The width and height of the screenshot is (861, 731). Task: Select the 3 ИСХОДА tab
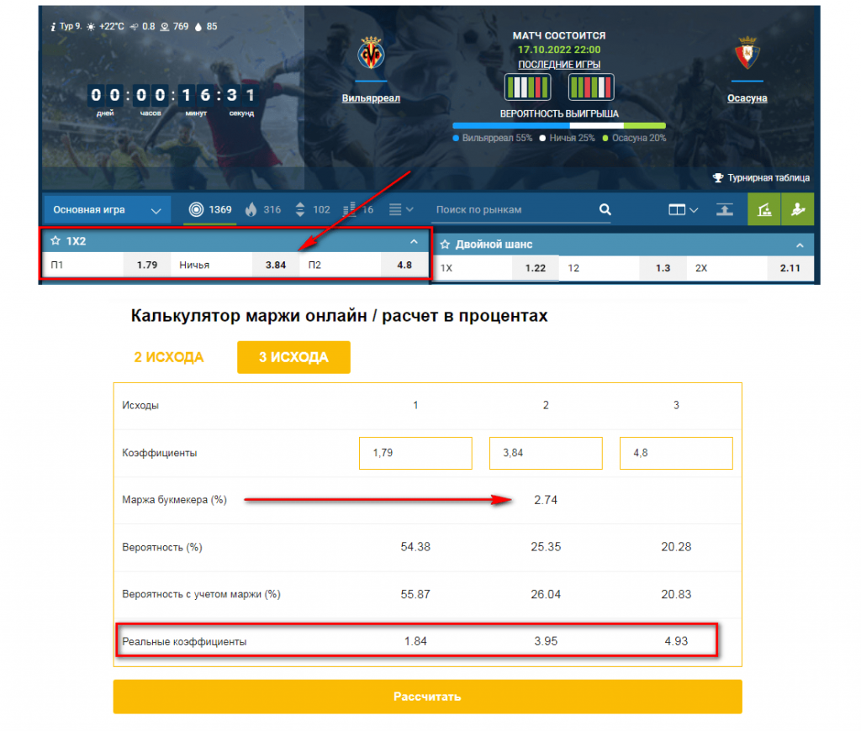(293, 357)
